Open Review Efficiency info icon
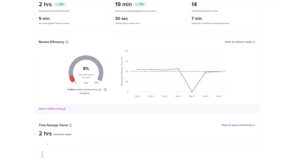Image resolution: width=281 pixels, height=158 pixels. pos(67,42)
